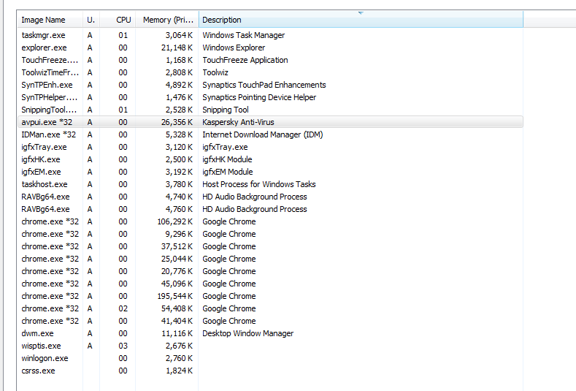Click the igfxHK Module description
Viewport: 576px width, 391px height.
pyautogui.click(x=227, y=159)
